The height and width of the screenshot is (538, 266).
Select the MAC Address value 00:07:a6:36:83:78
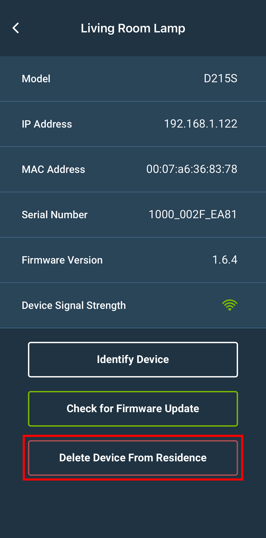[x=192, y=169]
